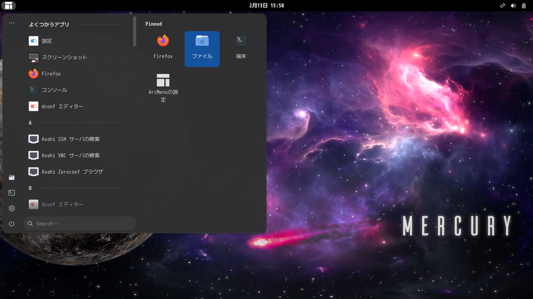Open dconf エディター under よくつかうアプリ
This screenshot has width=533, height=299.
click(76, 106)
